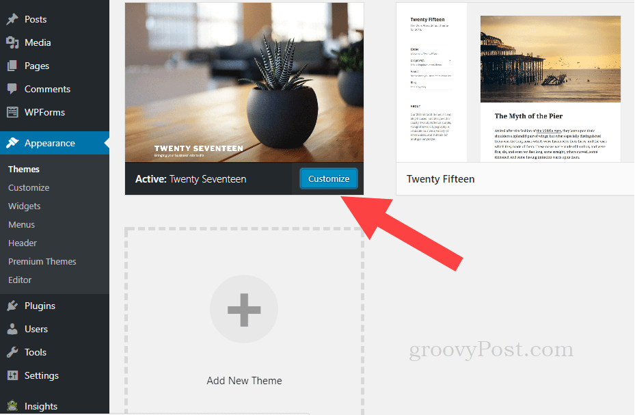635x415 pixels.
Task: Go to Header submenu item
Action: [23, 243]
